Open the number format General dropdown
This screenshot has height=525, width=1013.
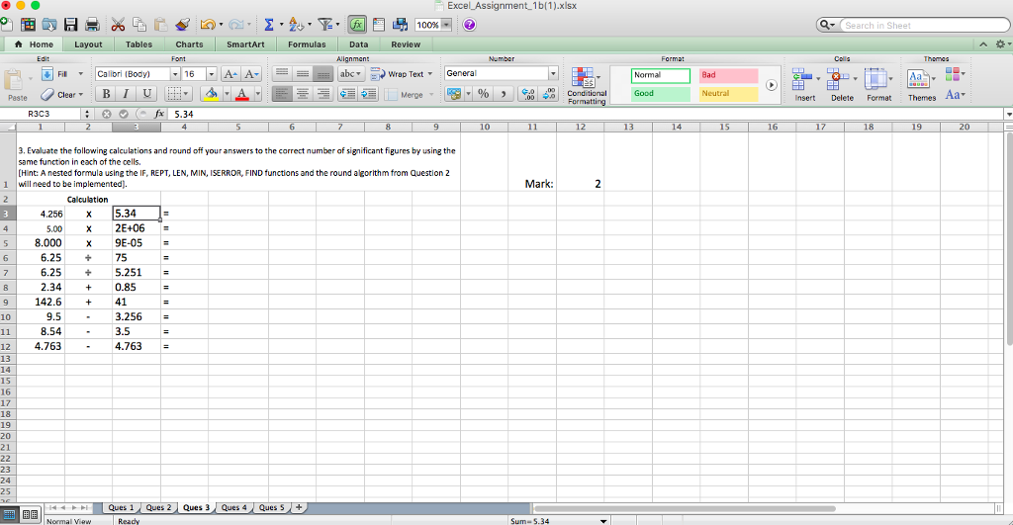(553, 73)
